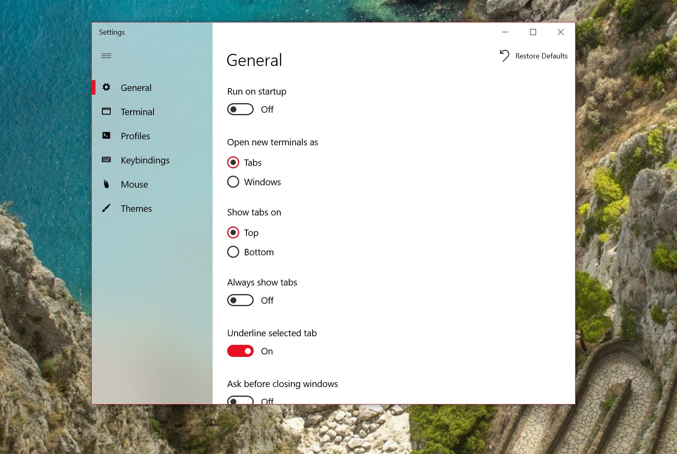Viewport: 677px width, 454px height.
Task: Open the Keybindings settings page
Action: (145, 160)
